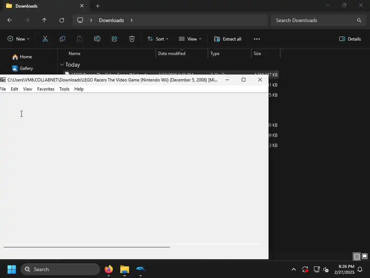Image resolution: width=370 pixels, height=278 pixels.
Task: Click the network tray icon
Action: click(x=317, y=269)
